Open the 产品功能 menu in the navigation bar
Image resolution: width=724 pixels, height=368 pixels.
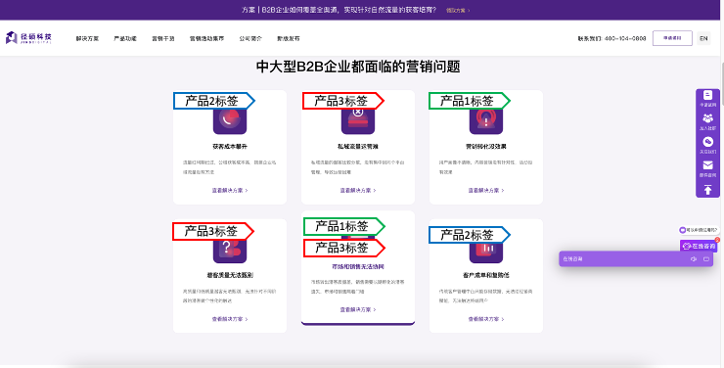[x=125, y=39]
